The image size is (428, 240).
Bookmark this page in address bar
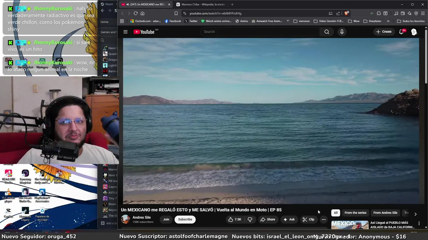click(x=176, y=13)
